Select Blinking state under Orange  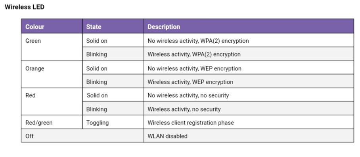point(113,81)
